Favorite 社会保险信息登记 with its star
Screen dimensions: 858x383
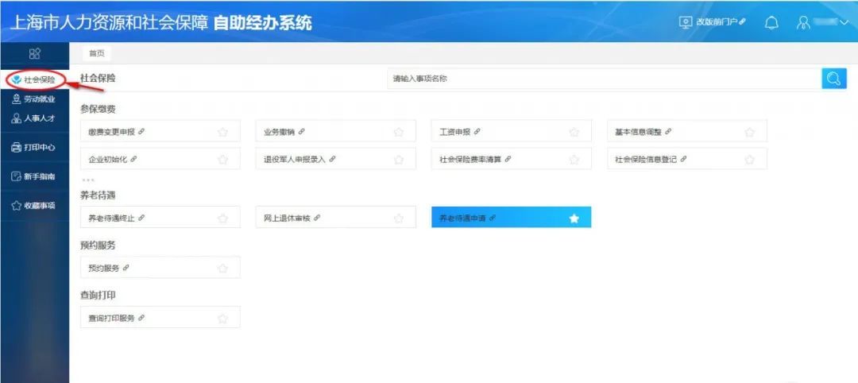(750, 159)
